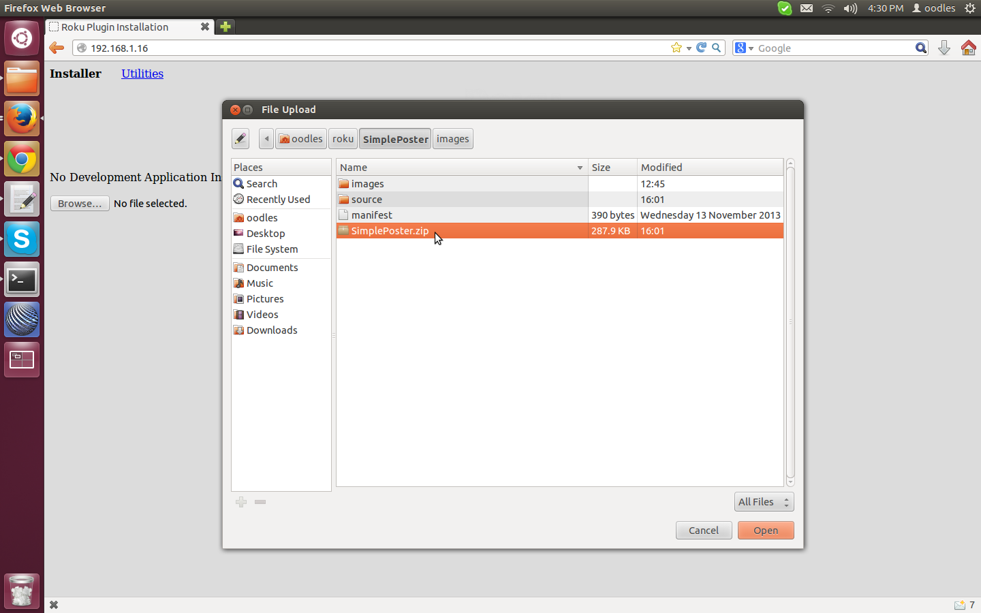Go to the images path segment
The width and height of the screenshot is (981, 613).
[x=453, y=139]
